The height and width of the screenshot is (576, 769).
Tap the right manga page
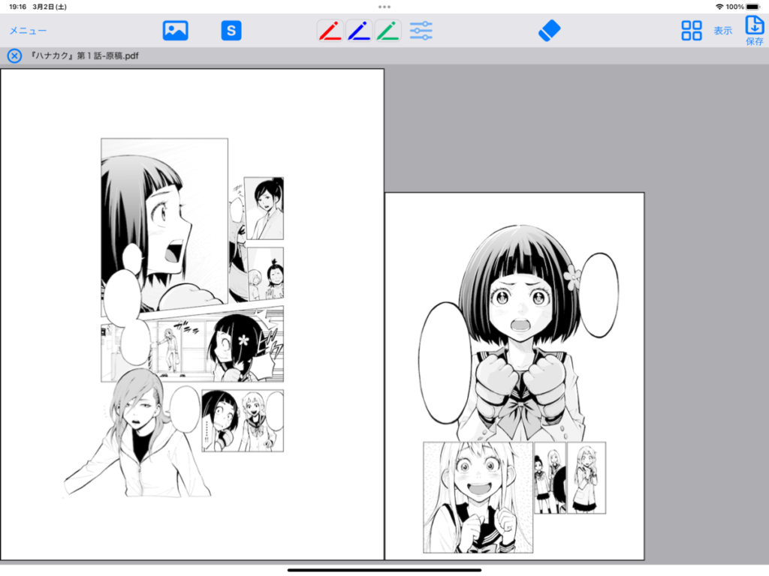pos(514,376)
